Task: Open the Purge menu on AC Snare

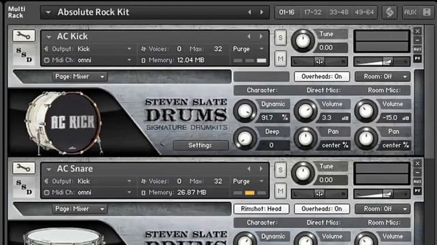Action: 248,181
